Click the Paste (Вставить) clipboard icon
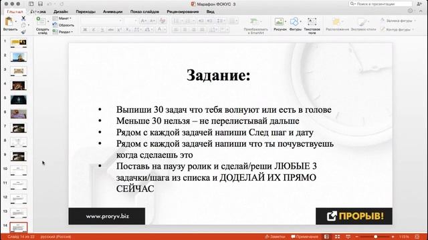The height and width of the screenshot is (240, 428). tap(9, 21)
